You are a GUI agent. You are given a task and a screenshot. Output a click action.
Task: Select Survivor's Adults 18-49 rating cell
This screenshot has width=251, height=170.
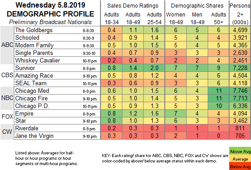coord(133,68)
